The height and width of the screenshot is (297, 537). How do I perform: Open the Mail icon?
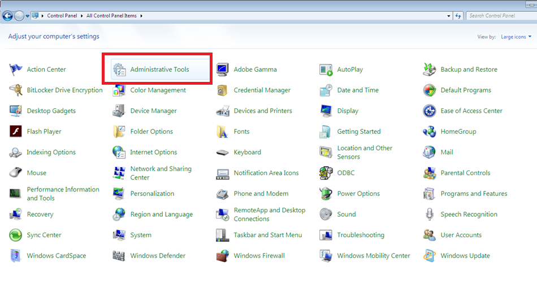(x=430, y=152)
